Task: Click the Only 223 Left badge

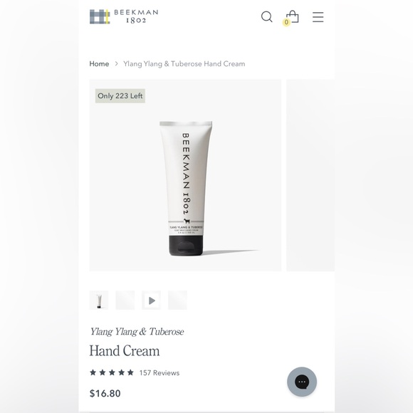Action: pyautogui.click(x=120, y=96)
